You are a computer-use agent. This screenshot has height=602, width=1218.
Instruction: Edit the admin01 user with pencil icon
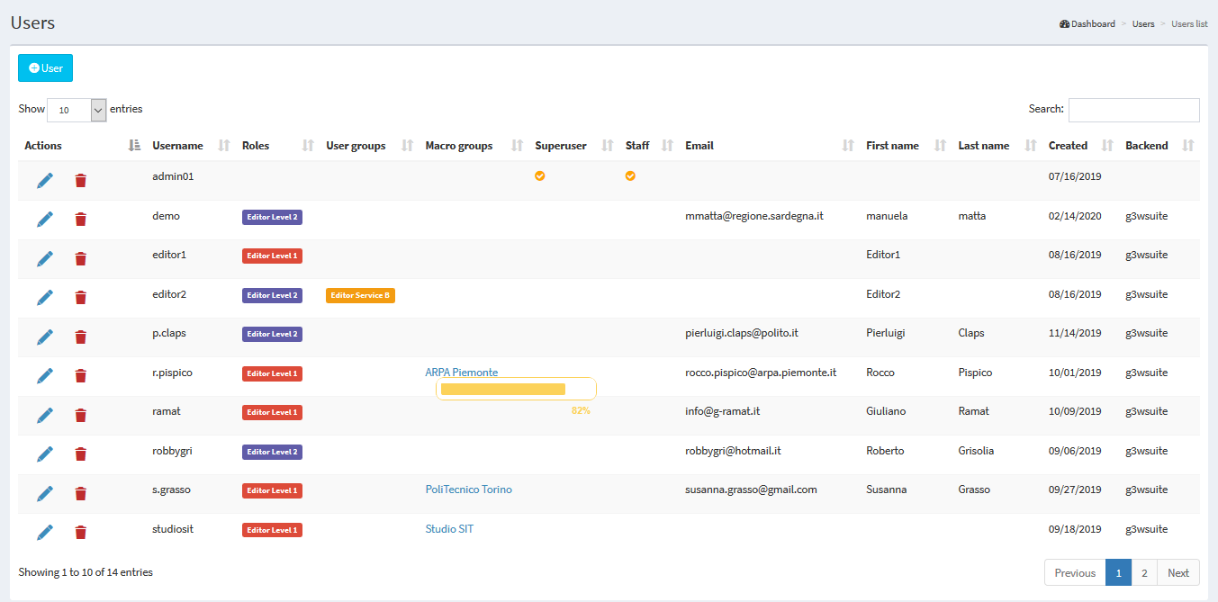45,181
